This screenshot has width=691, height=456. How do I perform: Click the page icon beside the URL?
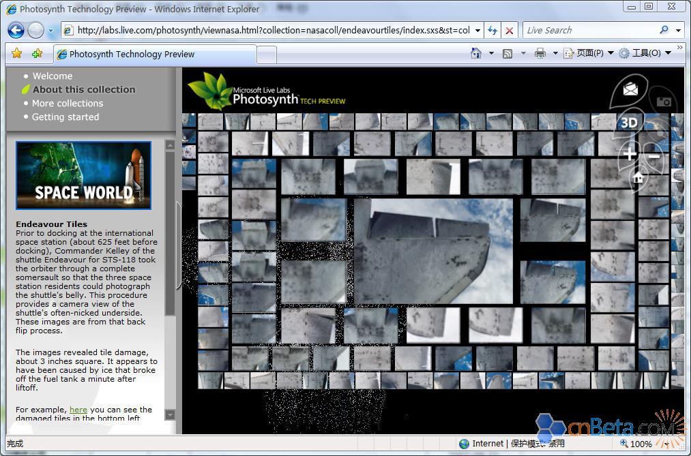(68, 31)
